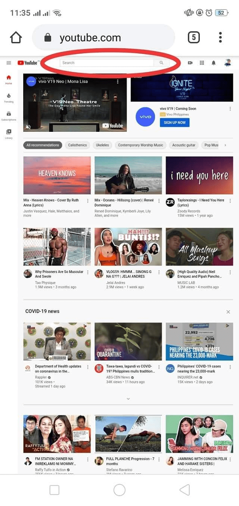Image resolution: width=239 pixels, height=506 pixels.
Task: Open Chrome tab switcher showing 5 tabs
Action: pyautogui.click(x=193, y=37)
